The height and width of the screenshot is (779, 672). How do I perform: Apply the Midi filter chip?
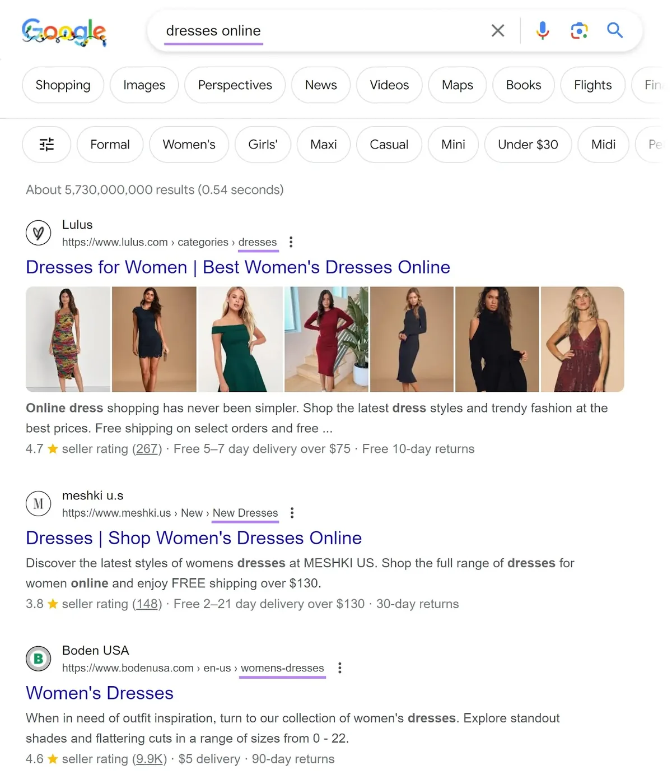603,145
